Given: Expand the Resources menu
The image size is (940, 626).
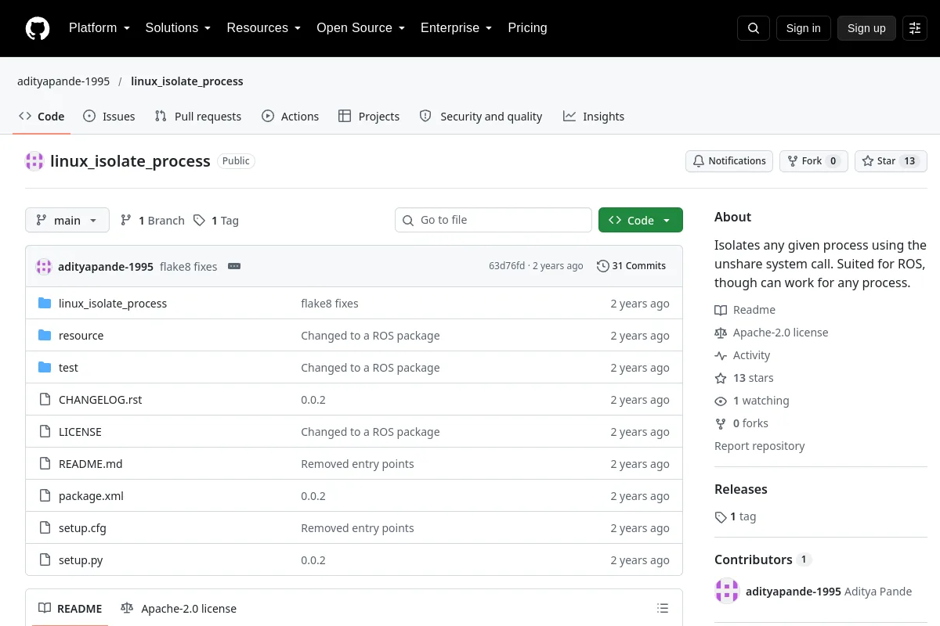Looking at the screenshot, I should 264,28.
